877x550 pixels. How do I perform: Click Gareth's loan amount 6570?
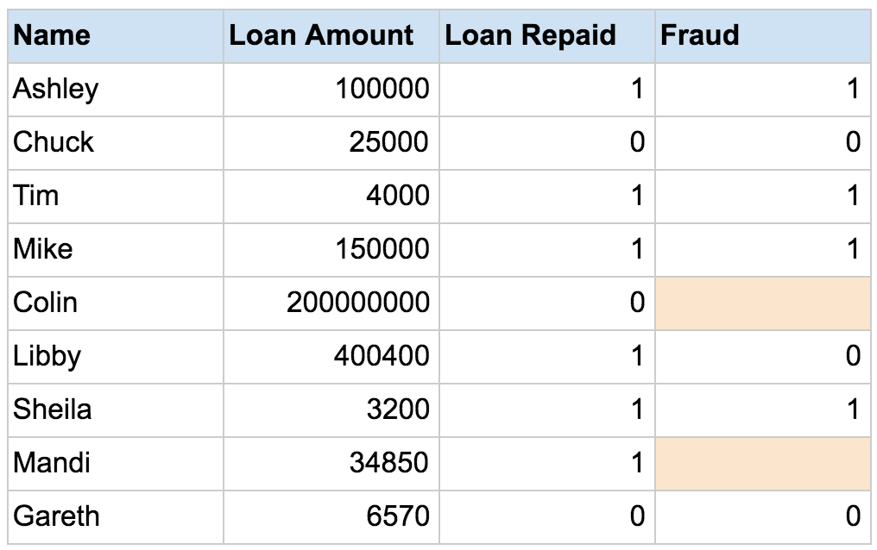pyautogui.click(x=331, y=516)
